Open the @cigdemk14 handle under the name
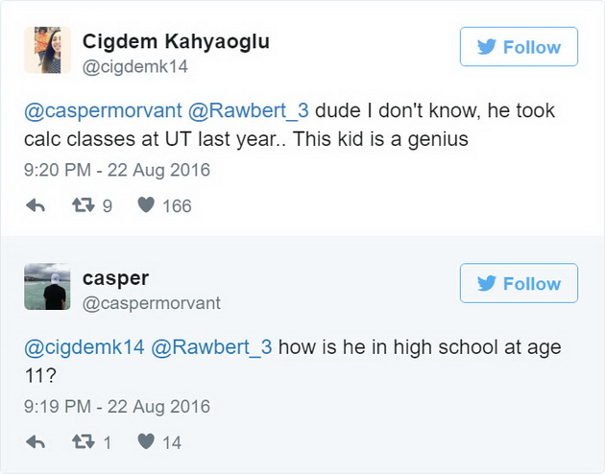The width and height of the screenshot is (605, 474). coord(135,67)
